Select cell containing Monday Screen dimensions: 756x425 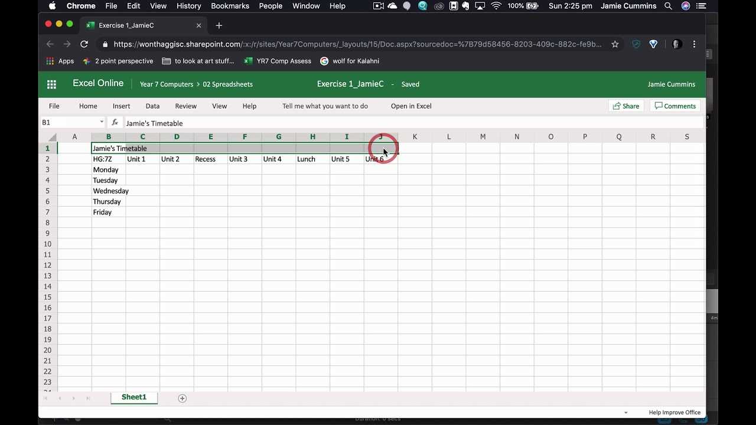[x=109, y=170]
